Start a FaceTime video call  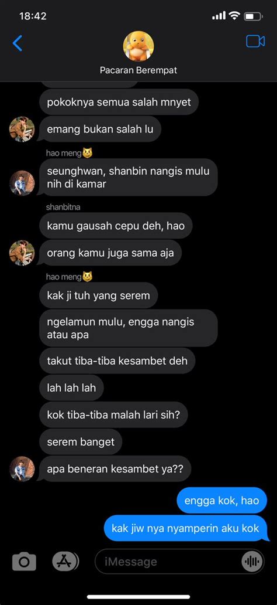(x=255, y=41)
